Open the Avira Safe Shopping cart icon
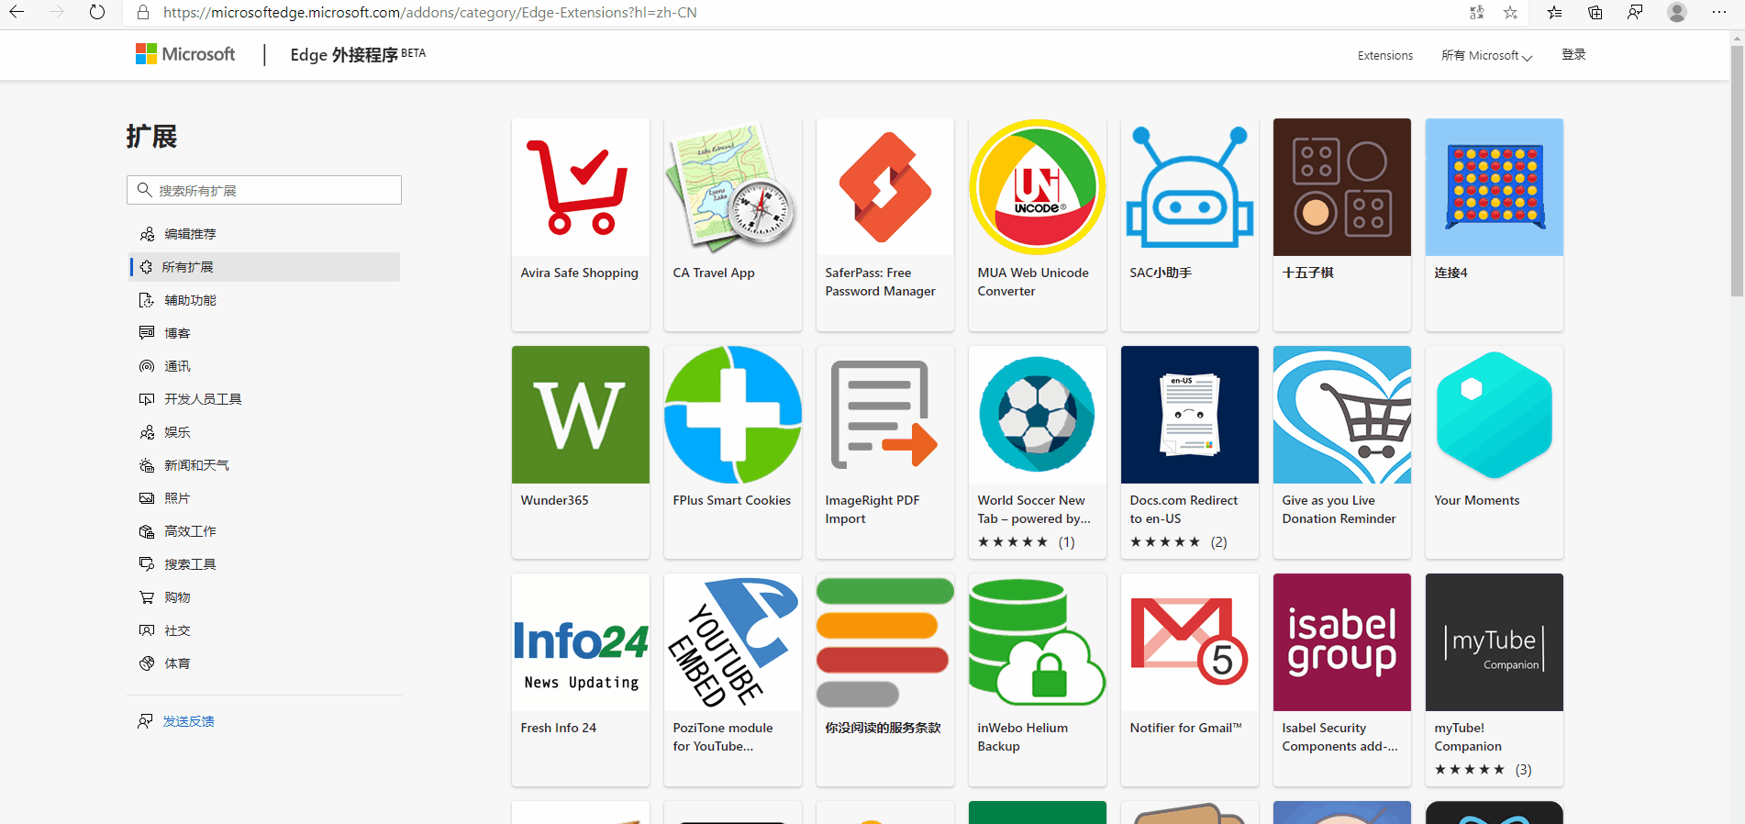Viewport: 1745px width, 824px height. (x=580, y=187)
